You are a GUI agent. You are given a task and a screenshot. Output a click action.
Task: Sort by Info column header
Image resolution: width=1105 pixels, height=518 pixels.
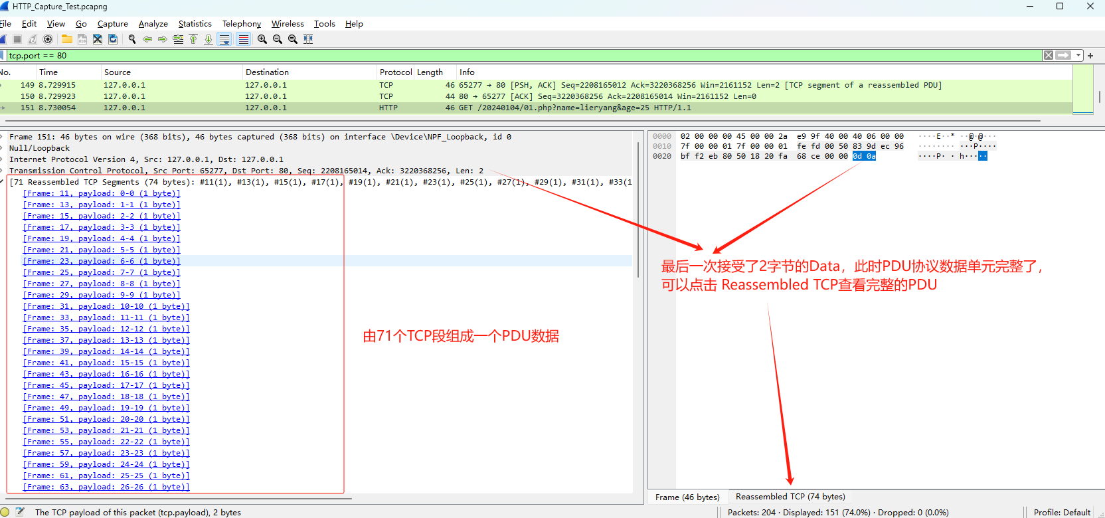click(764, 72)
